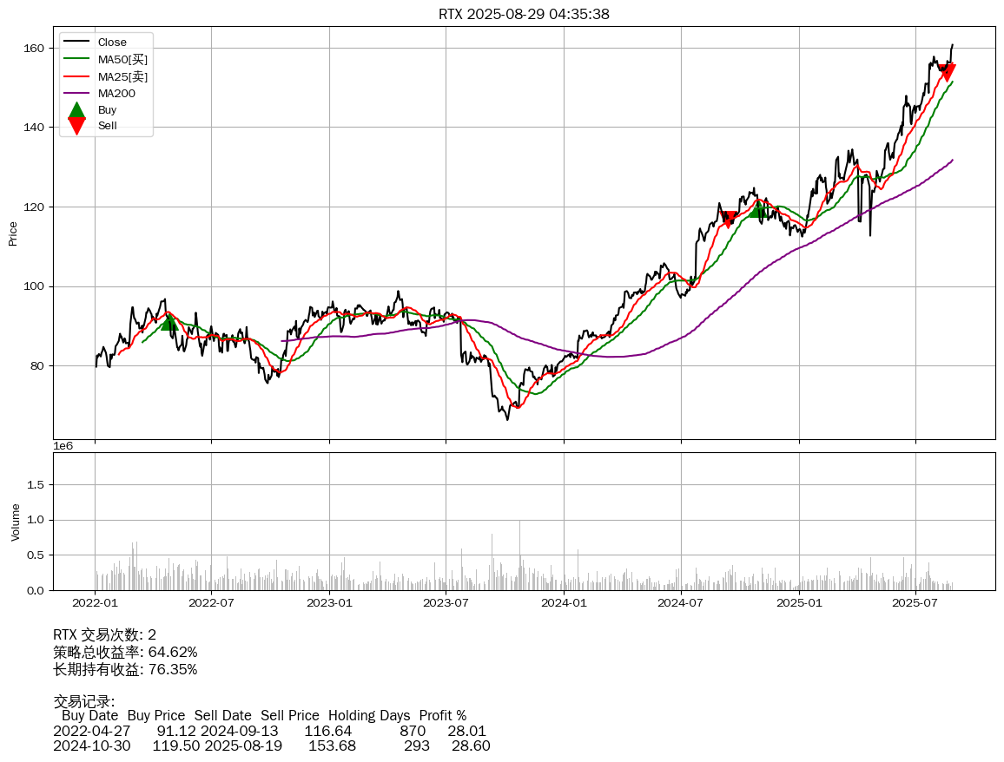Screen dimensions: 1004x762
Task: Click the Profit % column header
Action: tap(442, 716)
